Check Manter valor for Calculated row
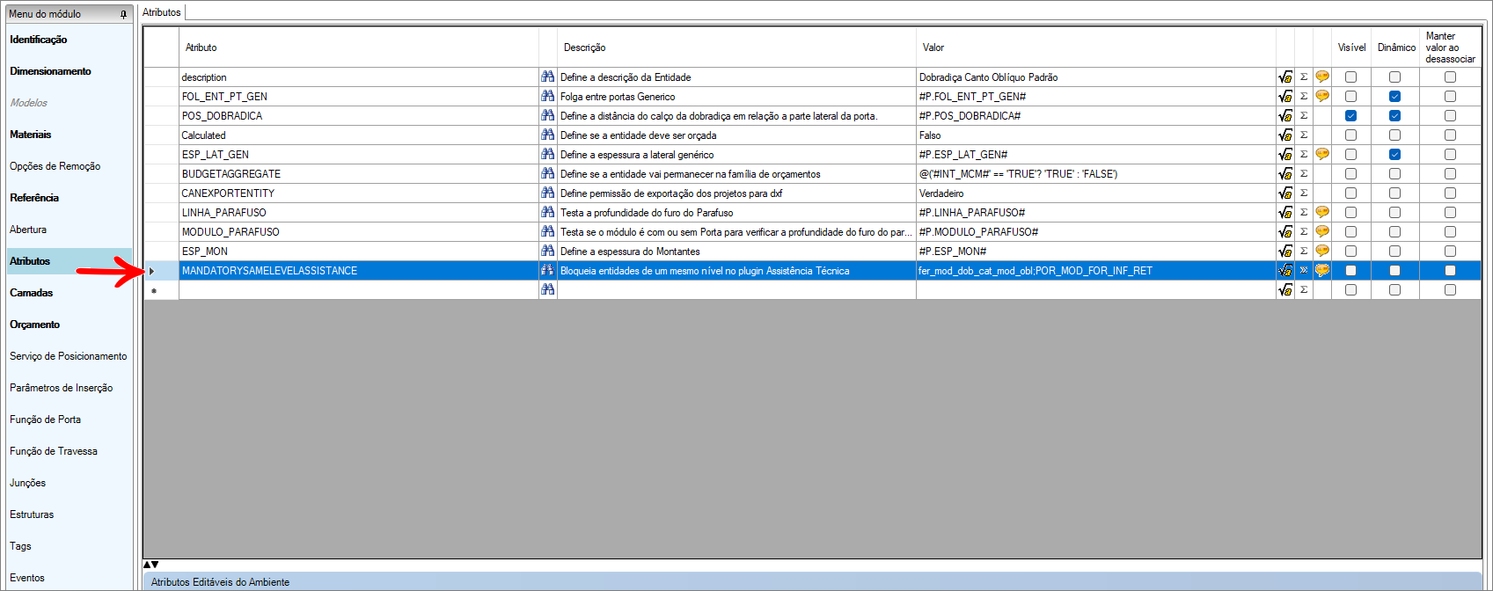1493x591 pixels. click(1450, 135)
